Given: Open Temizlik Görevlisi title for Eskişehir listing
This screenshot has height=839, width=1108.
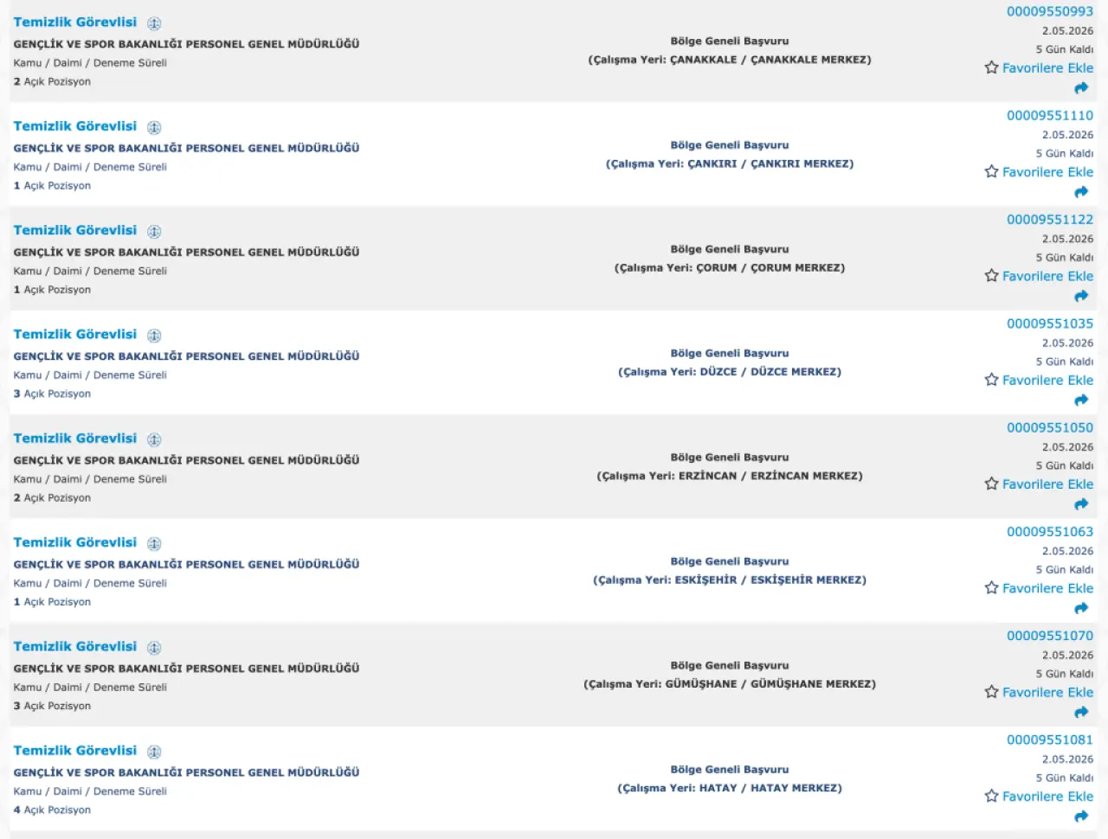Looking at the screenshot, I should [x=74, y=542].
